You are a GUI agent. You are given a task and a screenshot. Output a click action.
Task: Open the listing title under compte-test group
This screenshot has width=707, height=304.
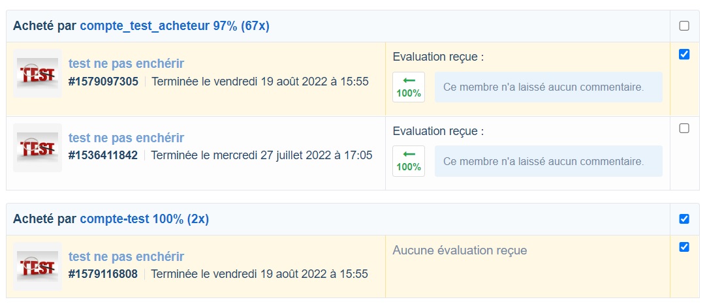pos(126,256)
